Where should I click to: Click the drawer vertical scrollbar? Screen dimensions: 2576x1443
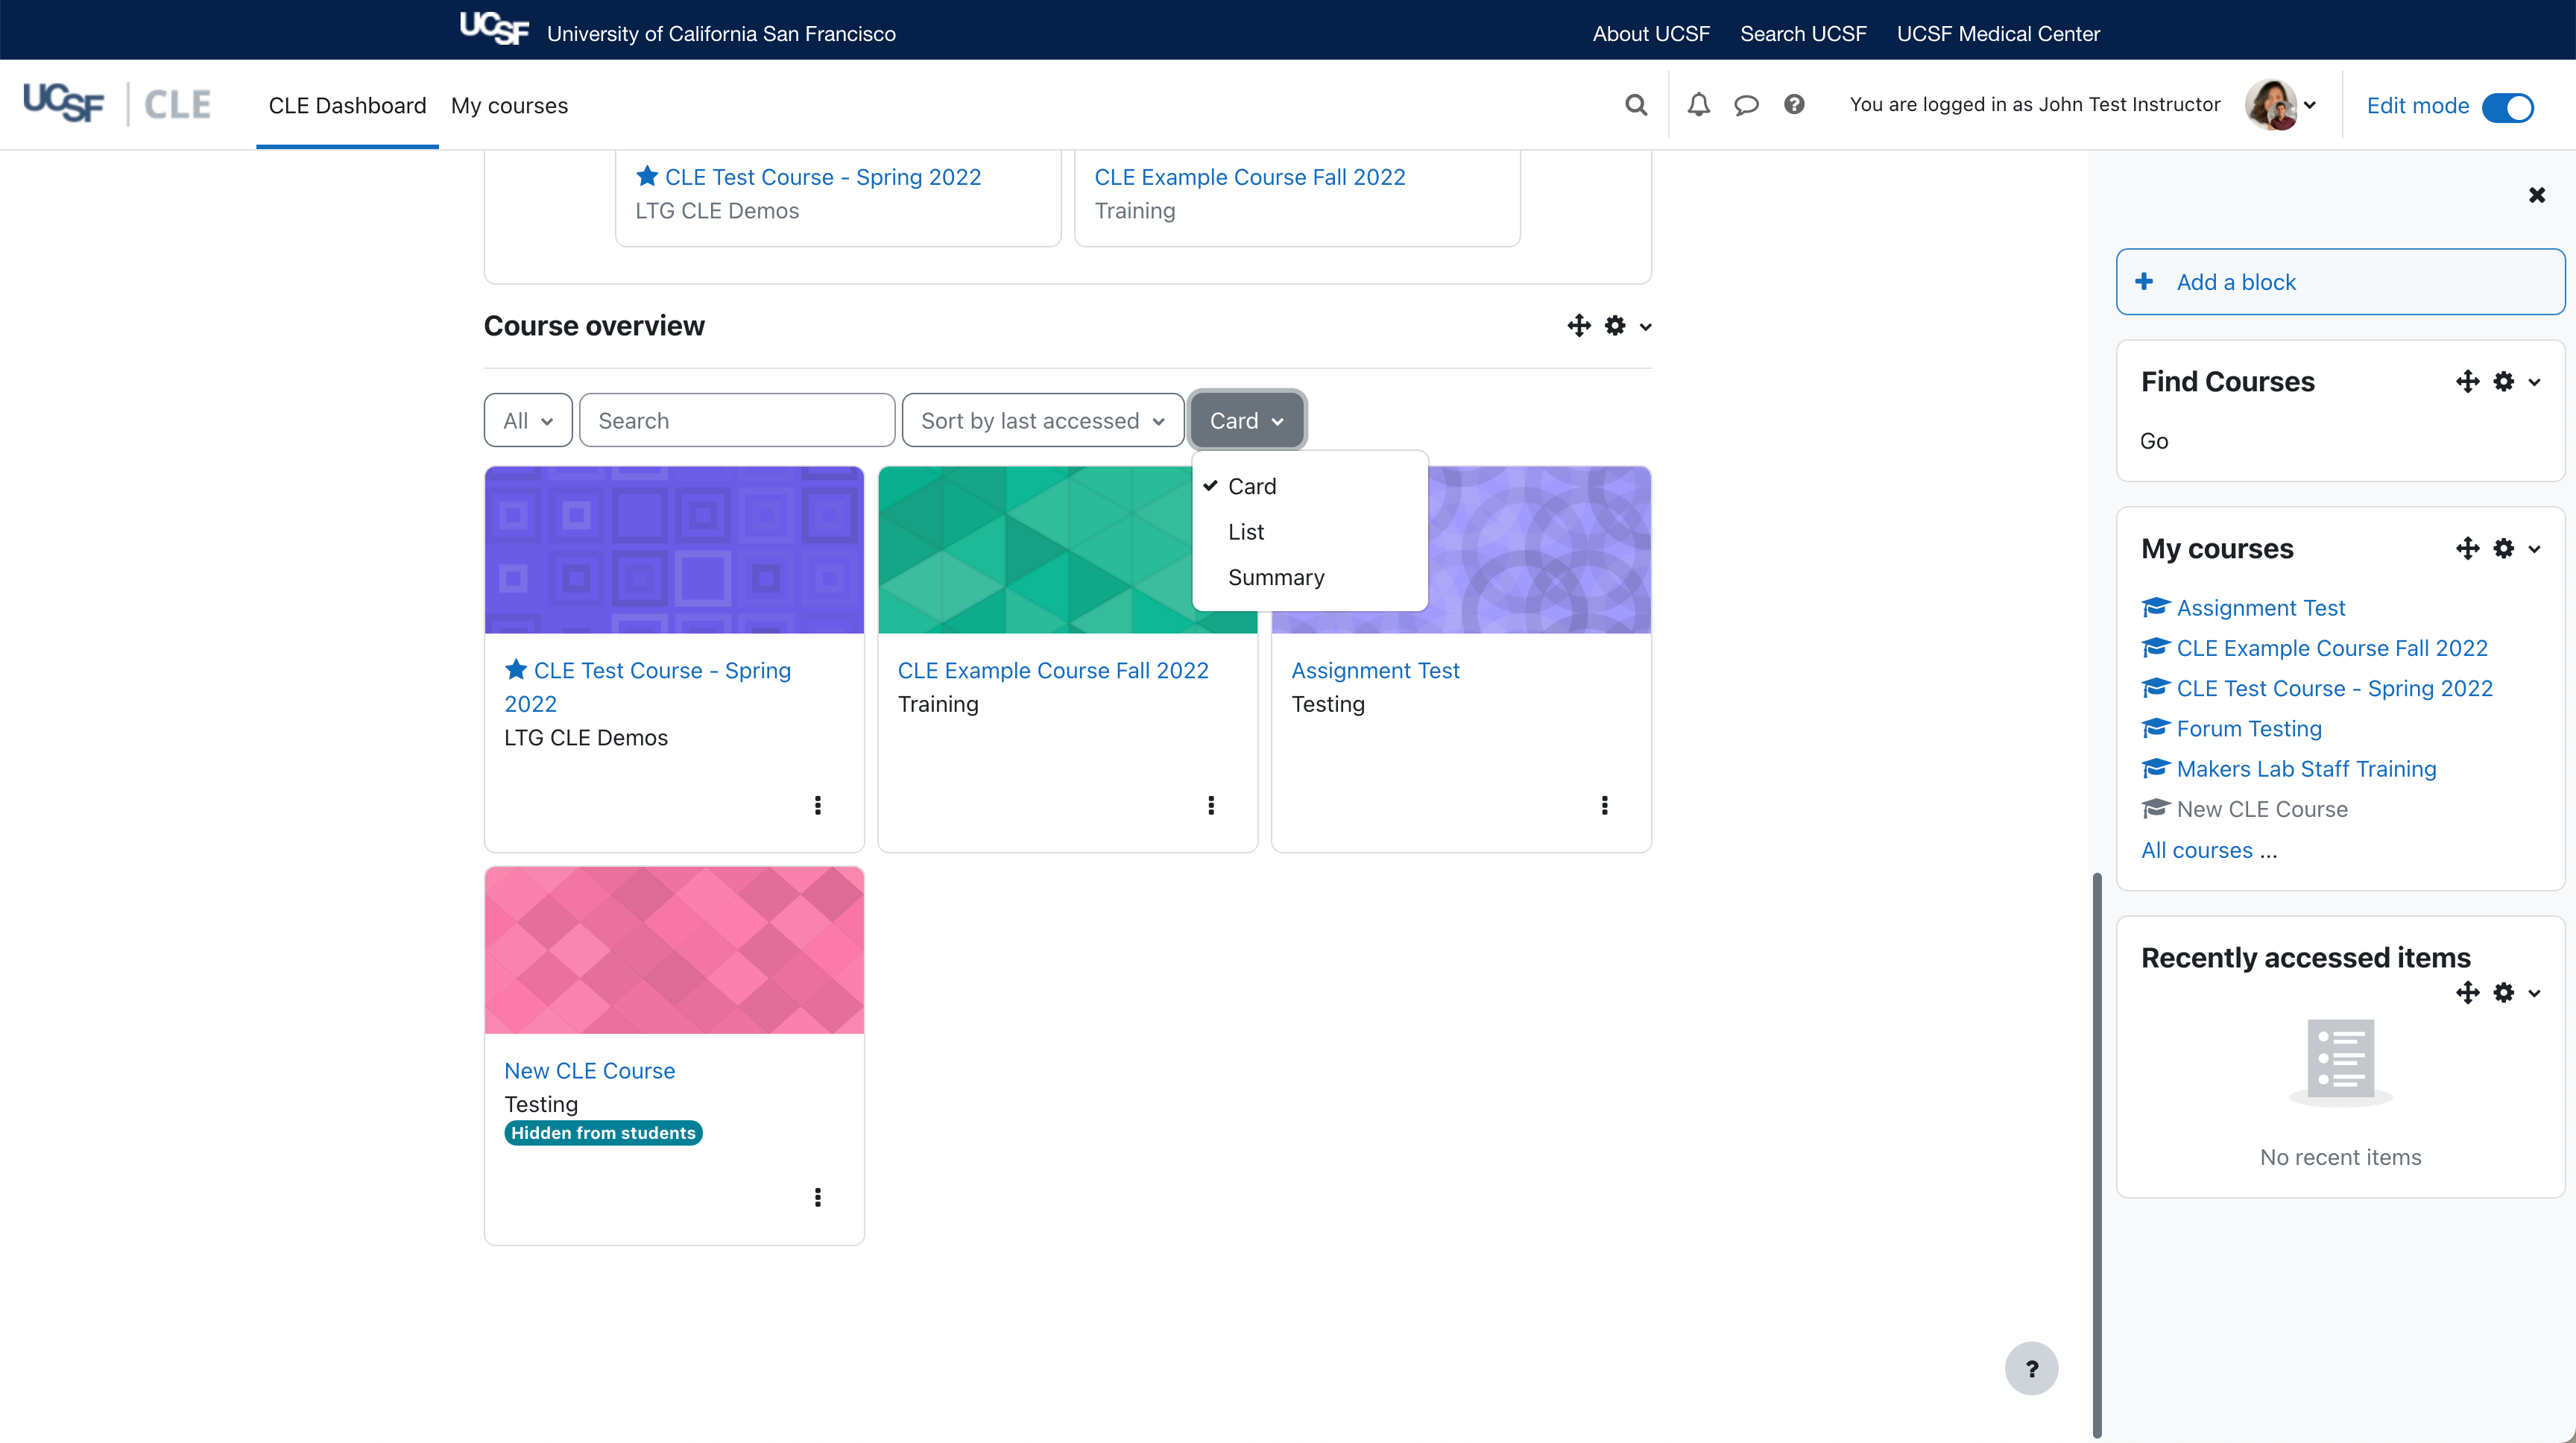tap(2097, 1155)
